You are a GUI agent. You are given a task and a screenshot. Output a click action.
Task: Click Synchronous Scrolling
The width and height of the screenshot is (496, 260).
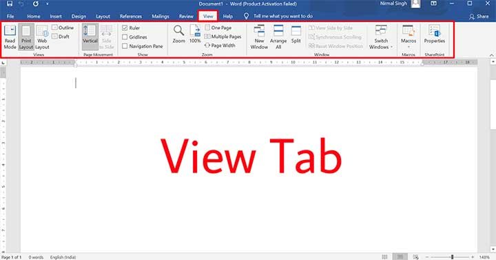tap(335, 37)
